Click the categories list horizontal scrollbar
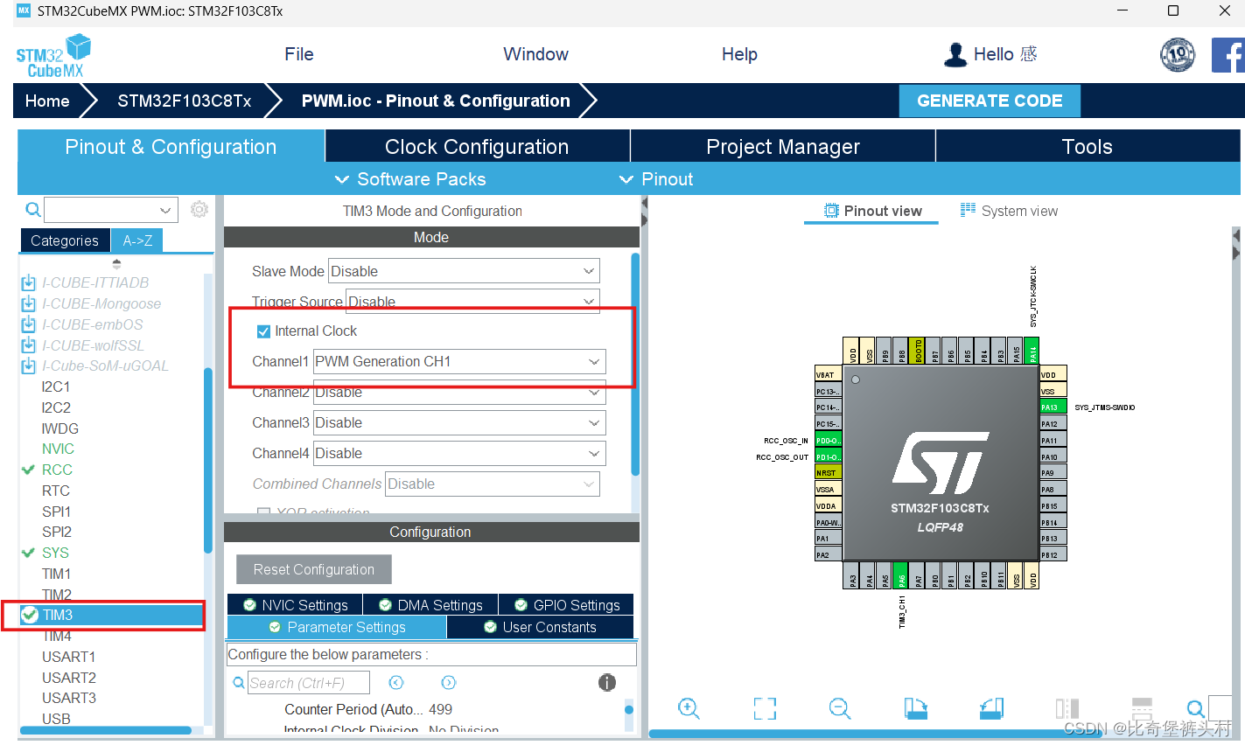 click(x=105, y=730)
